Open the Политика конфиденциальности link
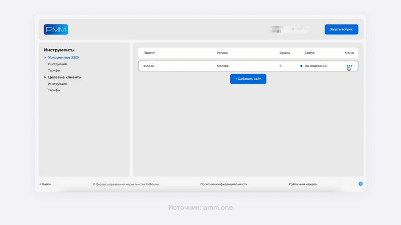 coord(224,184)
